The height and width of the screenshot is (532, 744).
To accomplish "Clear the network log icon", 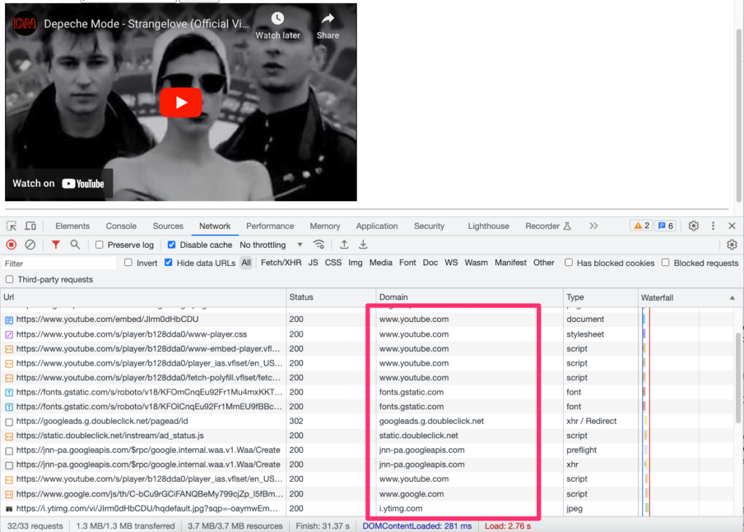I will 30,245.
